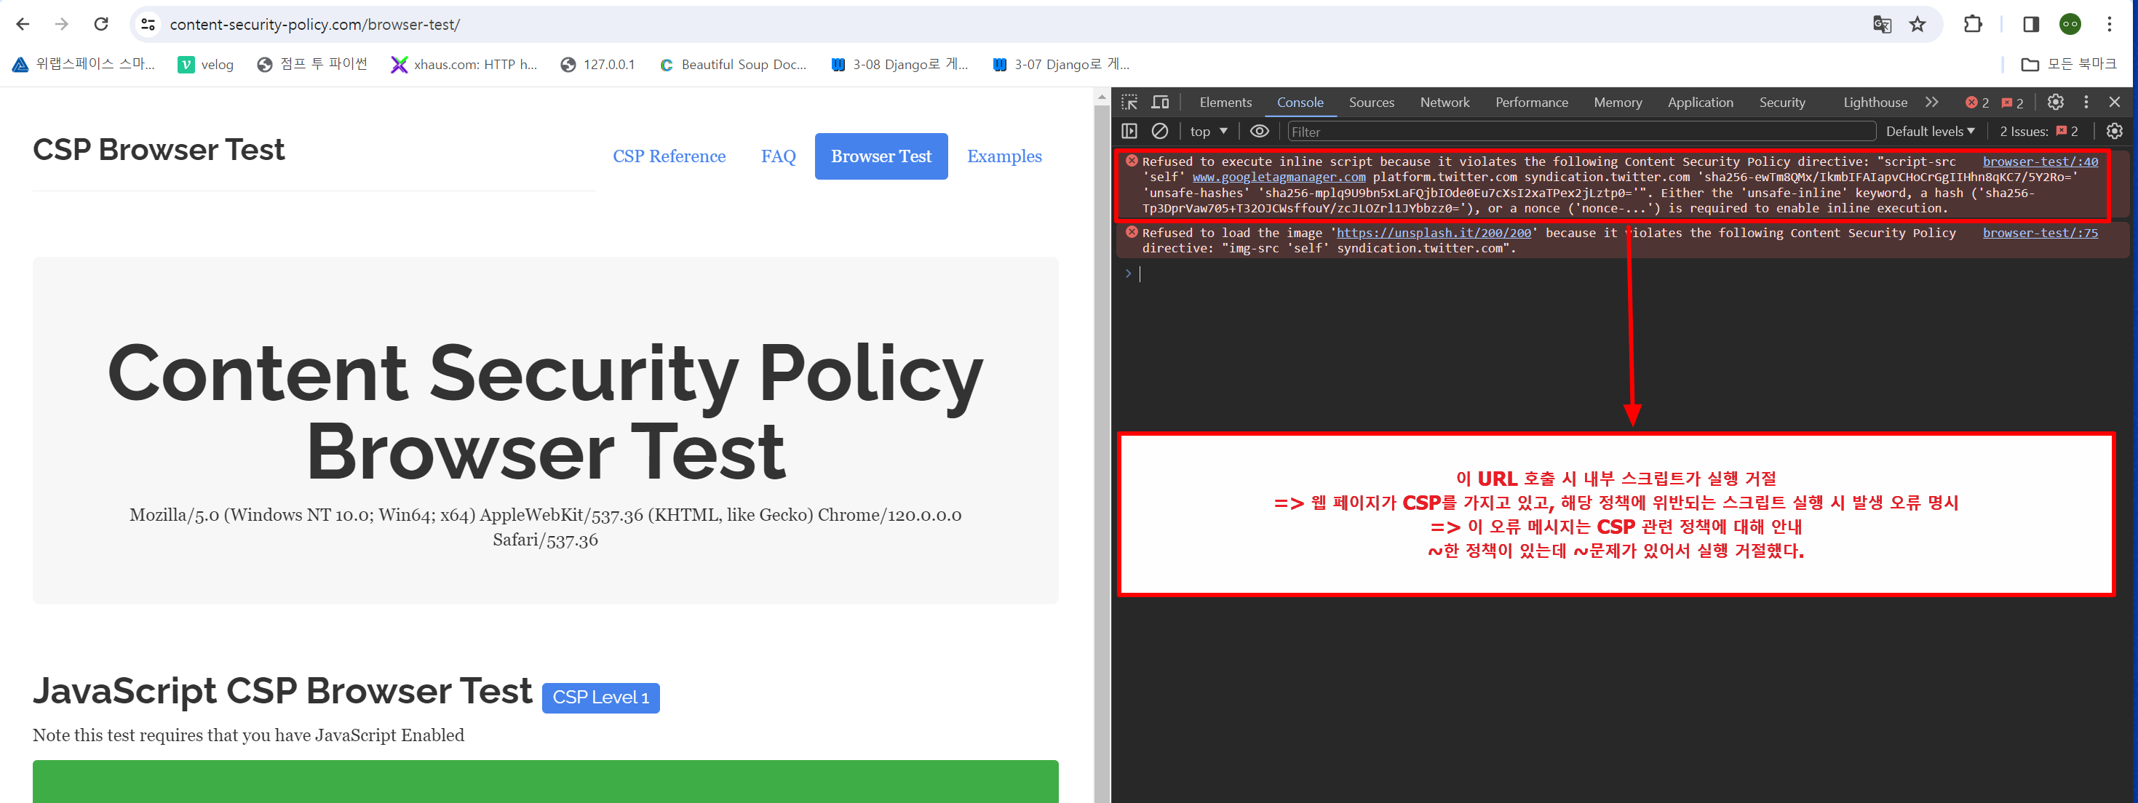Switch to the Network tab
This screenshot has height=803, width=2138.
(1444, 102)
